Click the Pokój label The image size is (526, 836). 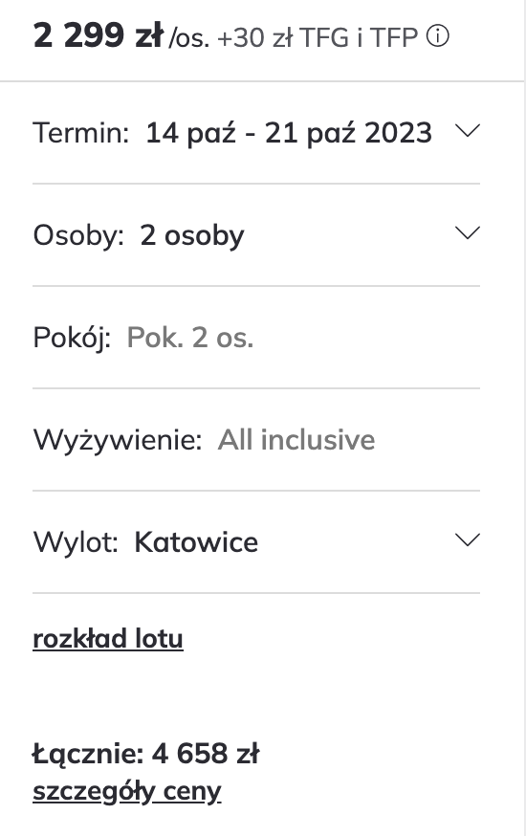(x=72, y=339)
